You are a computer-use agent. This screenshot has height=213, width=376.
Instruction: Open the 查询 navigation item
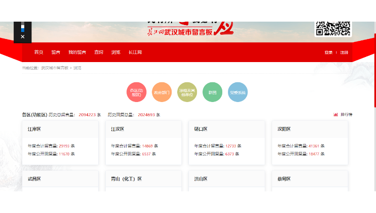[99, 52]
